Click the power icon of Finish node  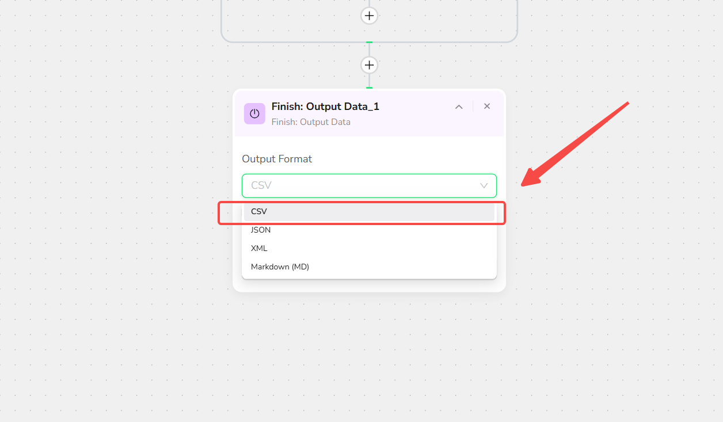[254, 113]
